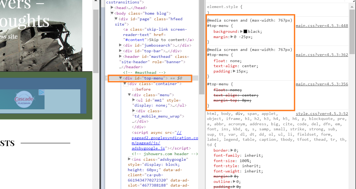Select the <!-- #masthead --> comment node
Viewport: 356px width, 189px height.
(x=144, y=73)
